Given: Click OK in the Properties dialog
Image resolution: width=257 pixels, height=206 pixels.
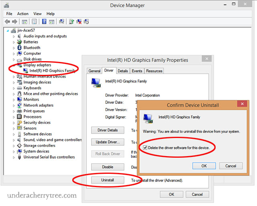Looking at the screenshot, I should tap(171, 194).
